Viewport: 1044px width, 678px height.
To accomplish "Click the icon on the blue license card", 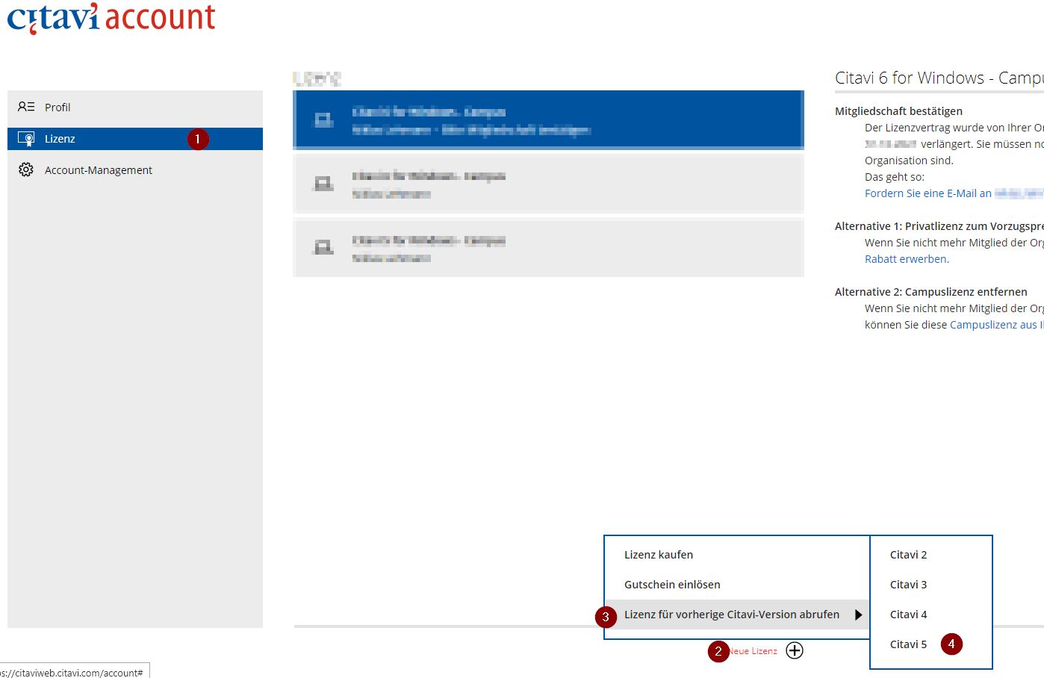I will coord(323,120).
